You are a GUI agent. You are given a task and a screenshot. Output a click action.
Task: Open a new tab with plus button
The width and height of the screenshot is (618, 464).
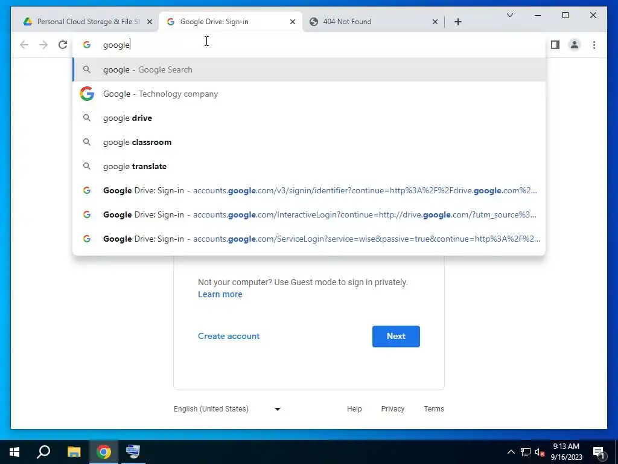coord(457,22)
